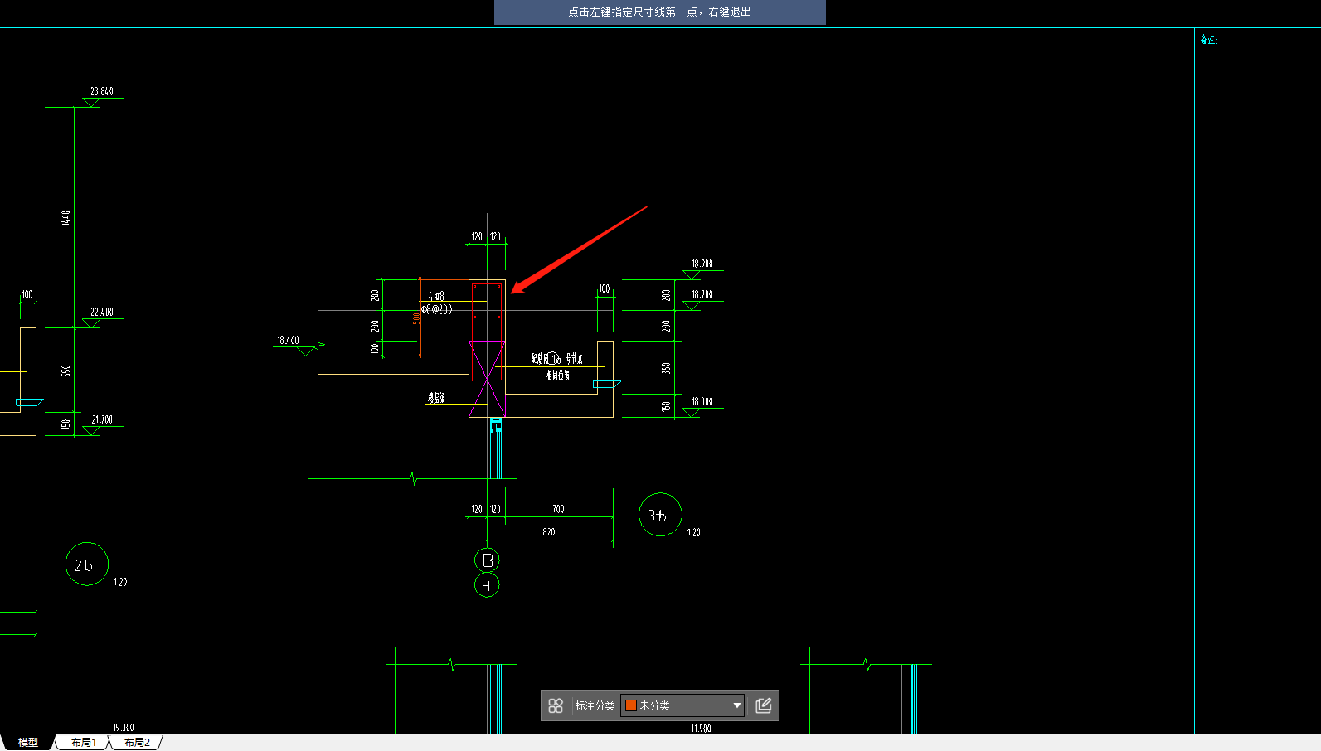Screen dimensions: 1321x751
Task: Click the 820 dimension text
Action: tap(549, 532)
